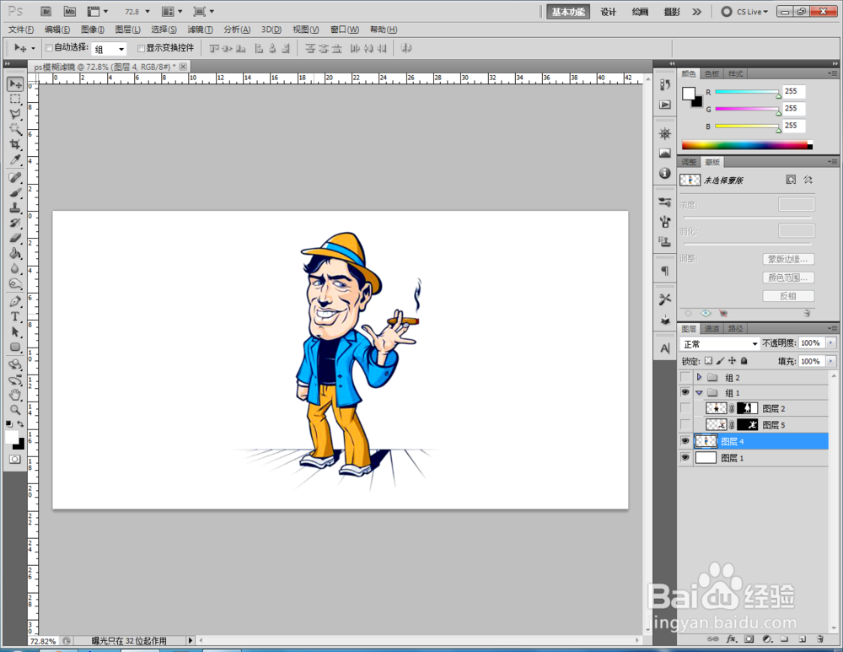Click the 蒙版边缘... button
Viewport: 843px width, 652px height.
tap(788, 259)
